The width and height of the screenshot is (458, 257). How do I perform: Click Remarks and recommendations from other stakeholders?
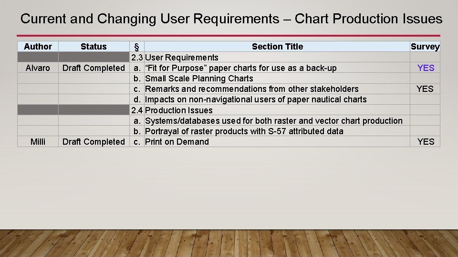point(251,89)
